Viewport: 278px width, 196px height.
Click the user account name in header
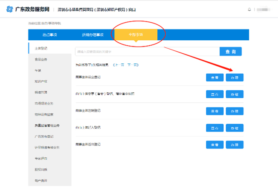pos(263,9)
